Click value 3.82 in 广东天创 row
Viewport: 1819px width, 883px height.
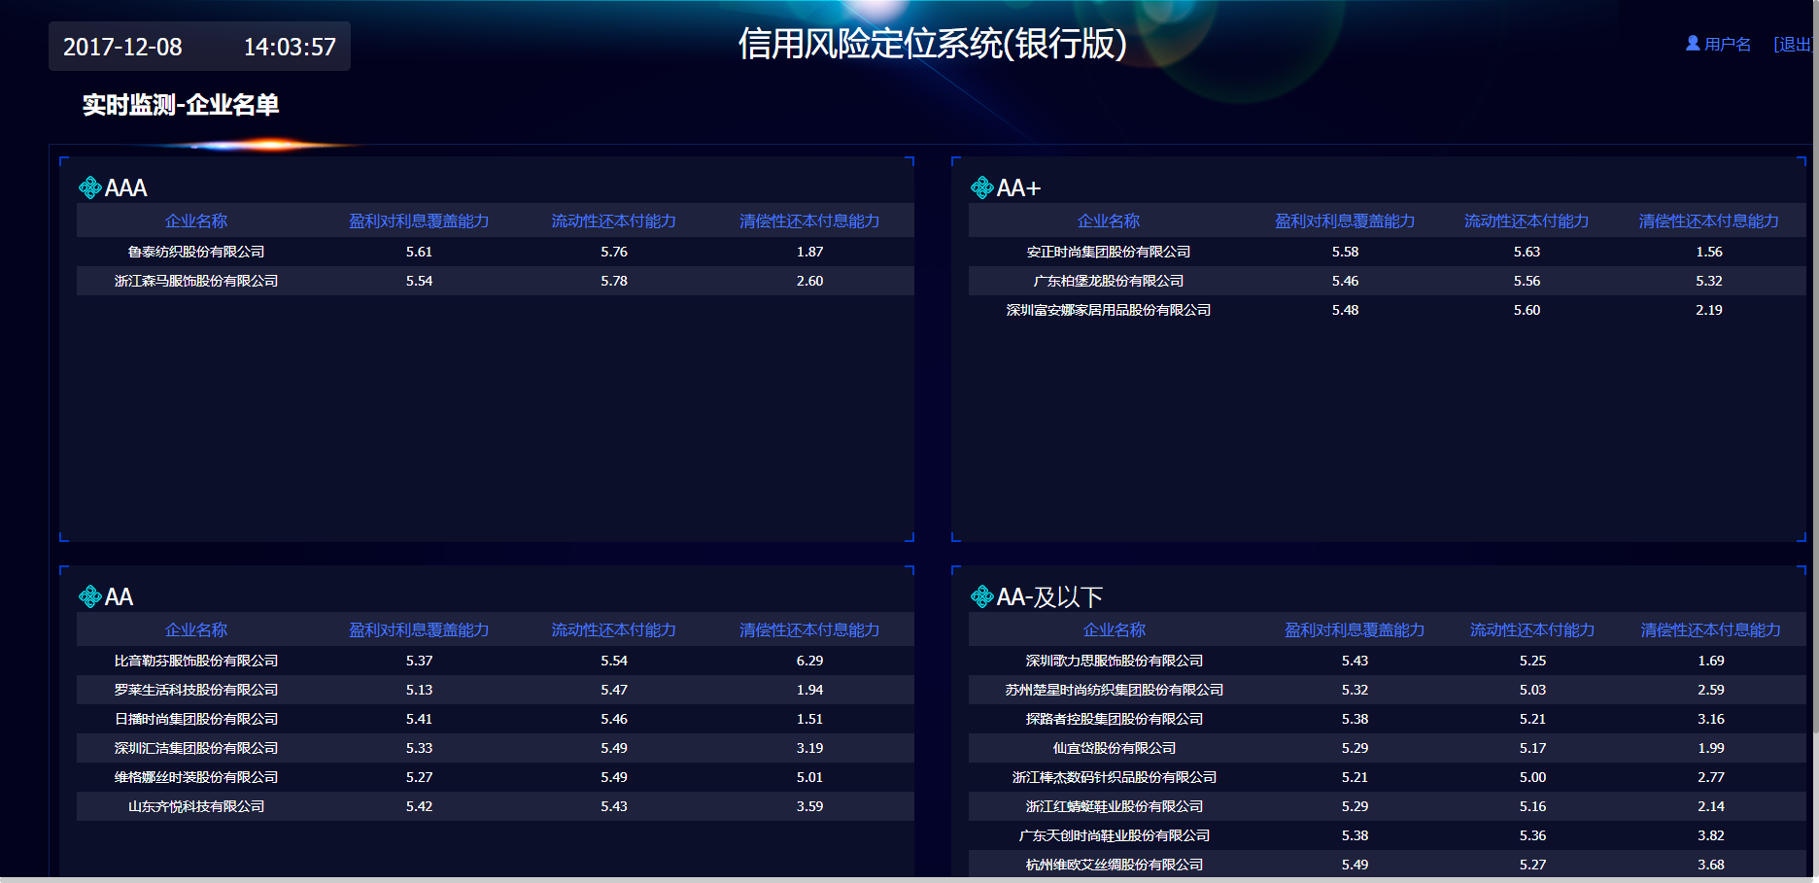tap(1711, 835)
